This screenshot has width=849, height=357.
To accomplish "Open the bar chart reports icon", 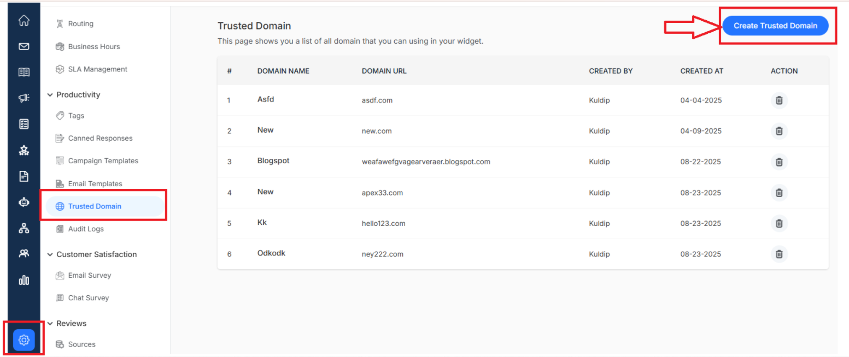I will (x=24, y=280).
